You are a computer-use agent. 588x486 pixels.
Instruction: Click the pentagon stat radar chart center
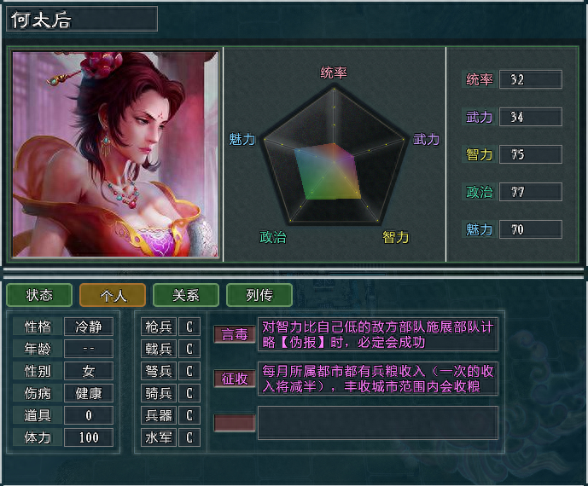coord(335,161)
